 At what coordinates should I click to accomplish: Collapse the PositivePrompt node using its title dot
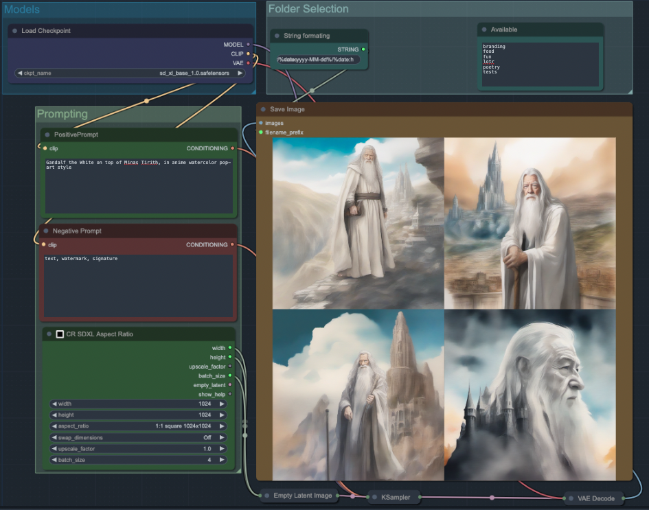point(47,135)
